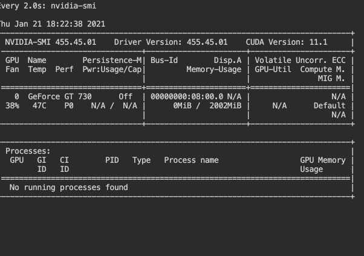
Task: Click the 'CUDA Version: 11.1' text
Action: tap(287, 42)
